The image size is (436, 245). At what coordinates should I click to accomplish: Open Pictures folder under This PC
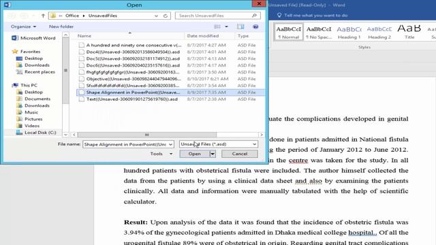tap(29, 119)
